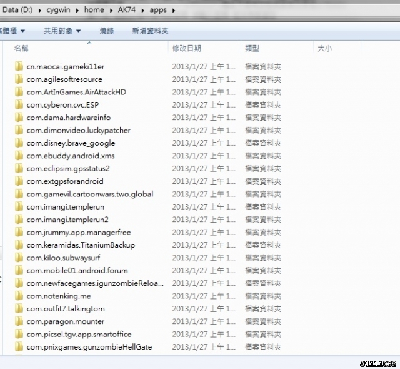Click the date cell of com.cyberon.cvc.ESP
The image size is (400, 369).
204,105
